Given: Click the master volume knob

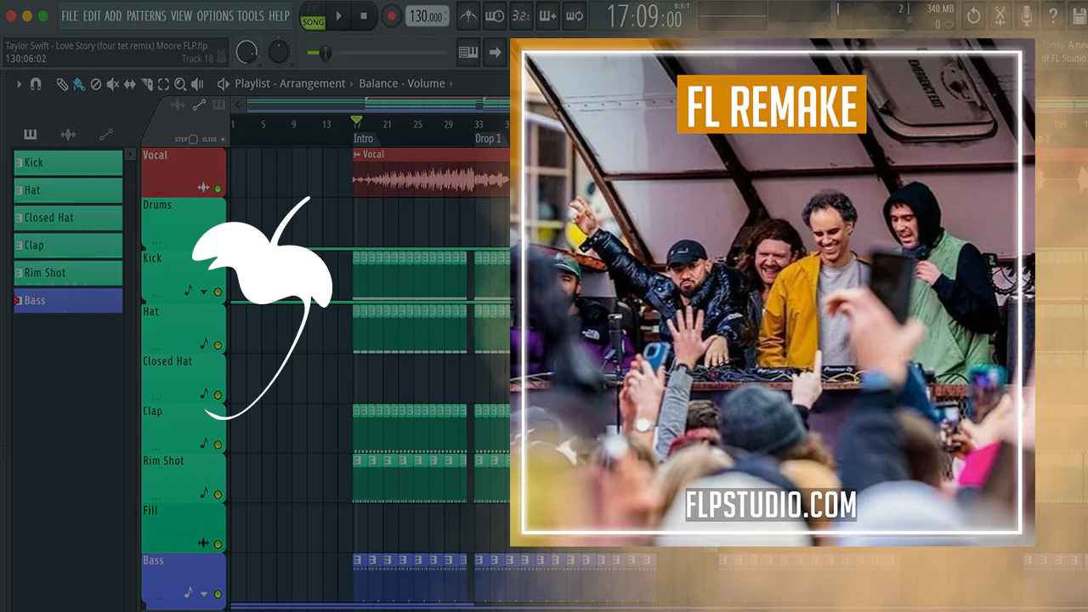Looking at the screenshot, I should (246, 52).
